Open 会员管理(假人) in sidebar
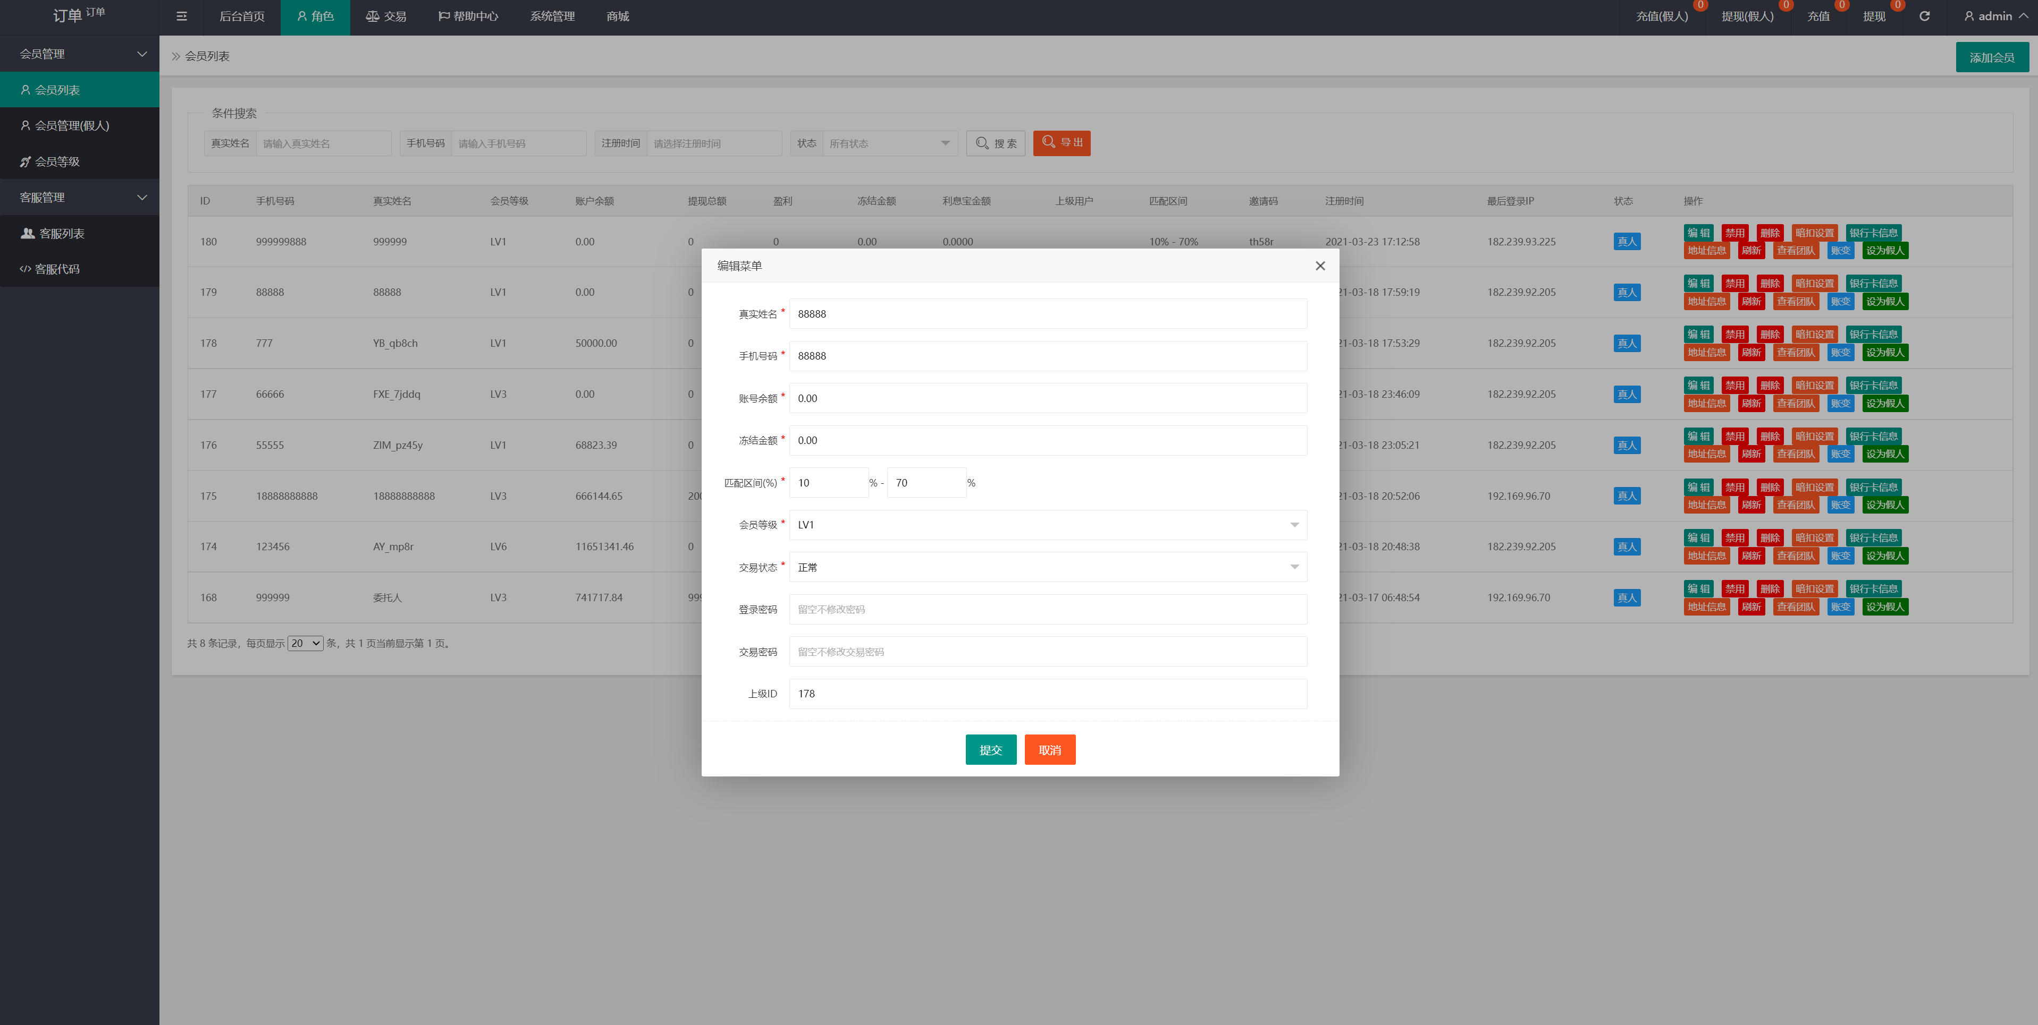2038x1025 pixels. click(79, 125)
